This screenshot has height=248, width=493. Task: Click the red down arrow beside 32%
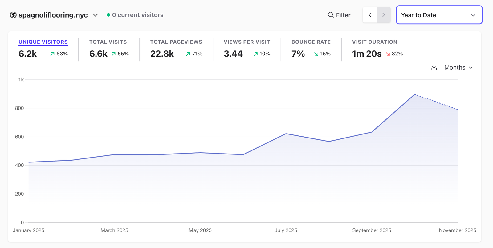388,54
